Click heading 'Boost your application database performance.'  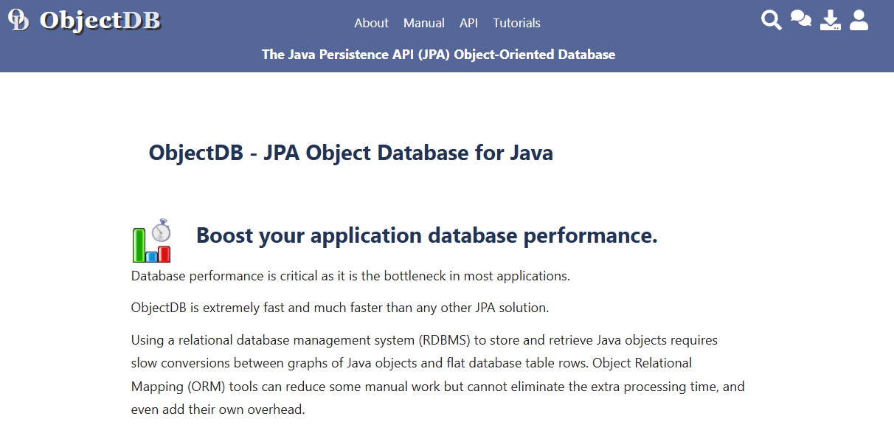(427, 235)
